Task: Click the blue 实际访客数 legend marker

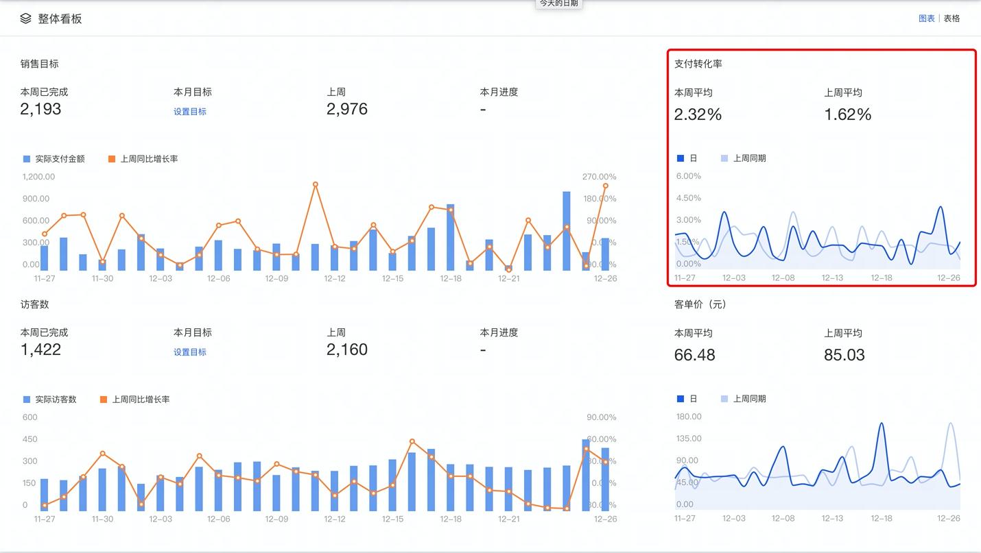Action: pos(25,399)
